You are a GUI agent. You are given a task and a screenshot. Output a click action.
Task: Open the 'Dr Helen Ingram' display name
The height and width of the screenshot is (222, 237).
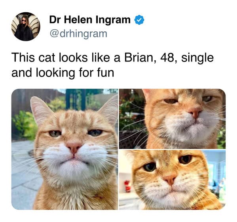tap(90, 20)
